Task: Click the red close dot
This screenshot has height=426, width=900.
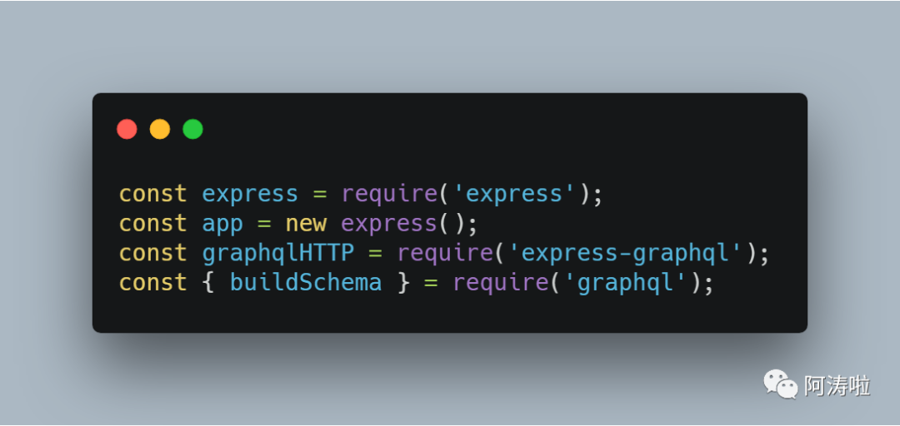Action: [x=127, y=129]
